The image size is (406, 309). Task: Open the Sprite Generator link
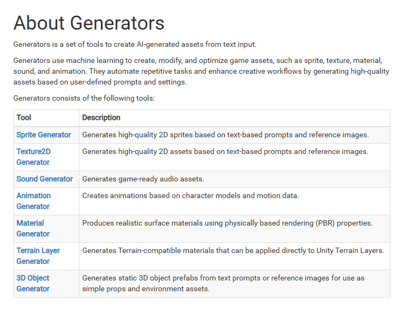coord(44,135)
